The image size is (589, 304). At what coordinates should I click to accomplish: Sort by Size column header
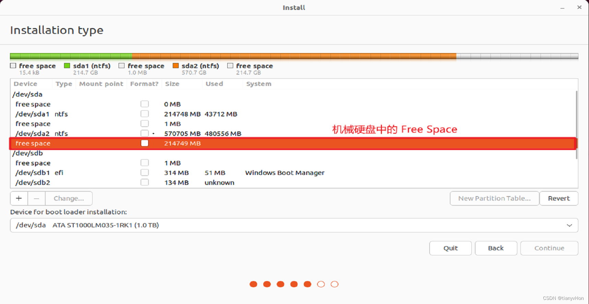point(182,84)
